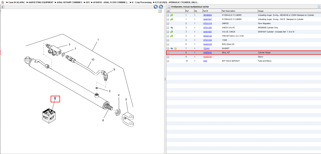Click the add circle for the CHECK VALVE row
Viewport: 321px width, 154px height.
tap(168, 28)
